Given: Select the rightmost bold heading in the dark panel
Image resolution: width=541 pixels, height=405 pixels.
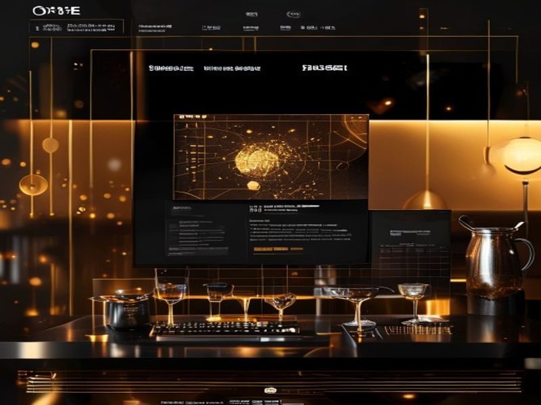Looking at the screenshot, I should coord(325,68).
